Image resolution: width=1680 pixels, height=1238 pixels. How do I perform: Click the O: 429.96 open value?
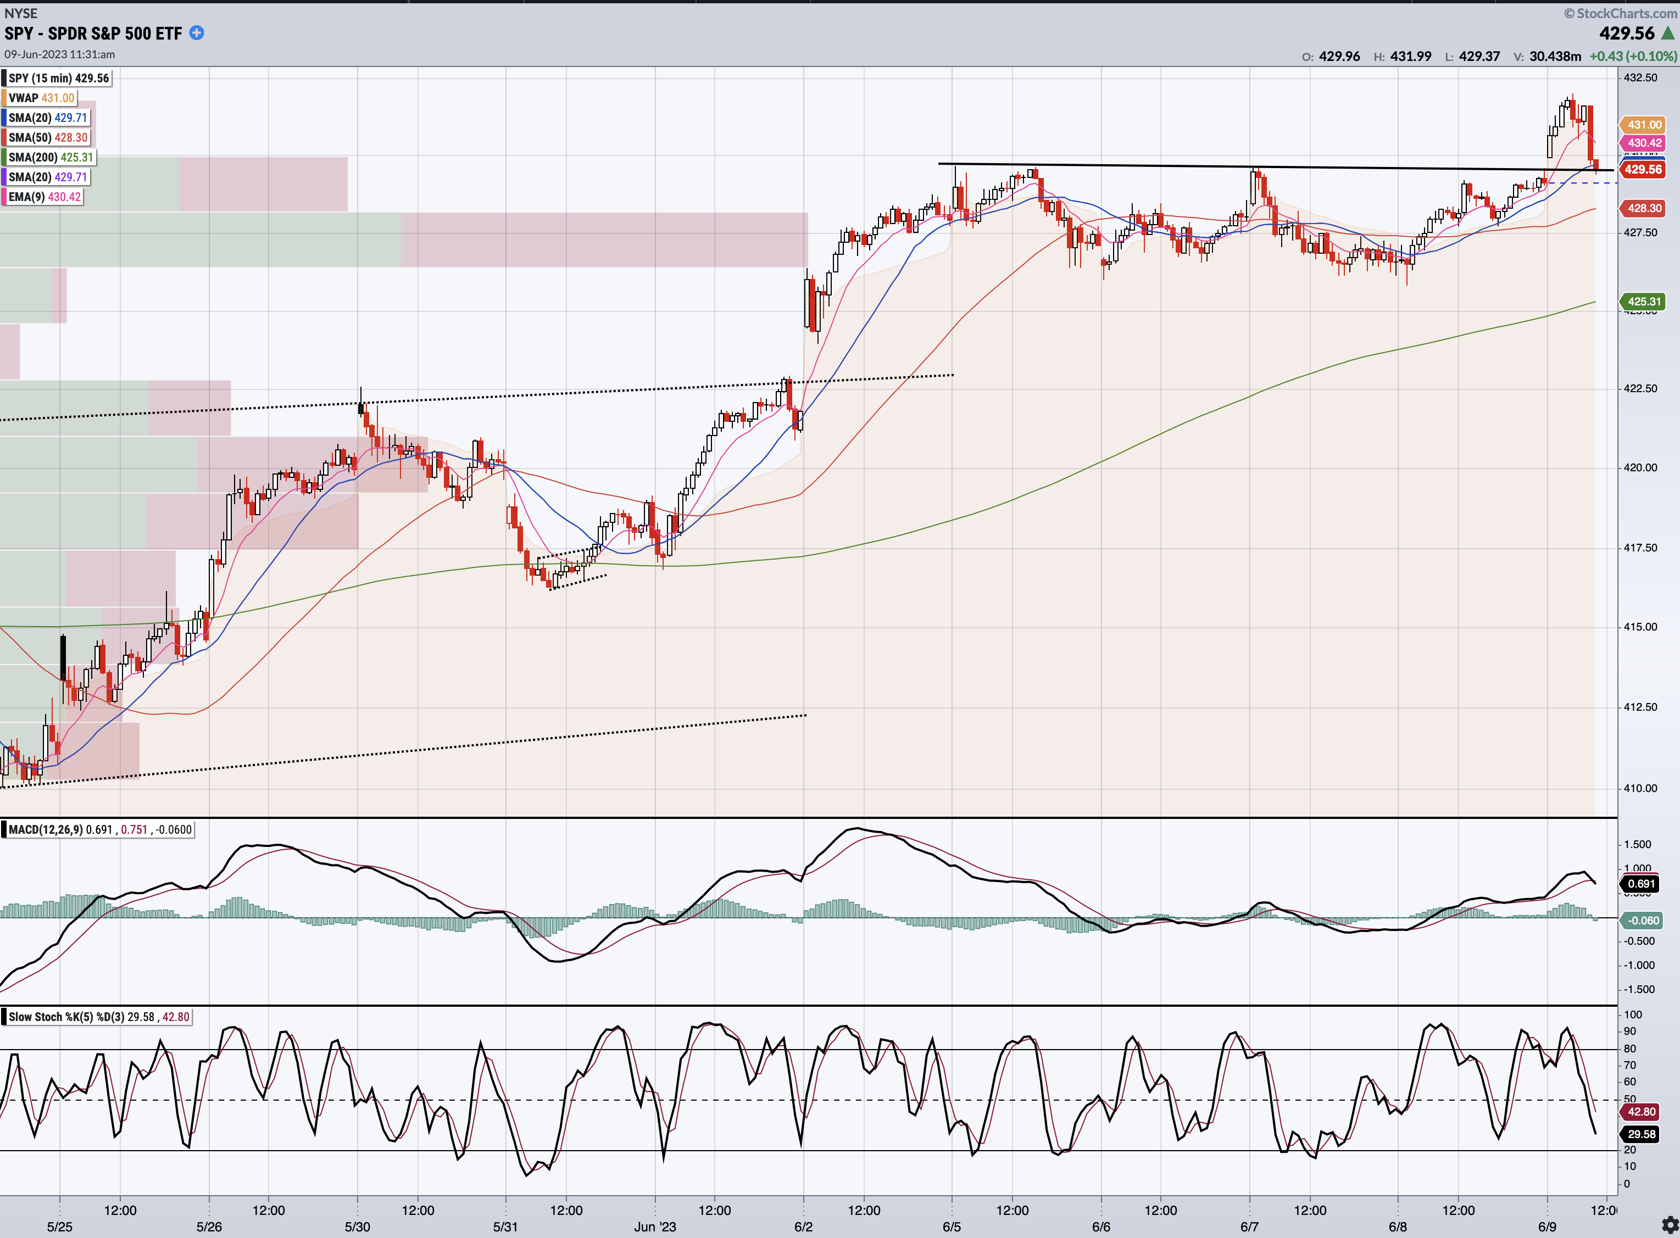pos(1331,56)
